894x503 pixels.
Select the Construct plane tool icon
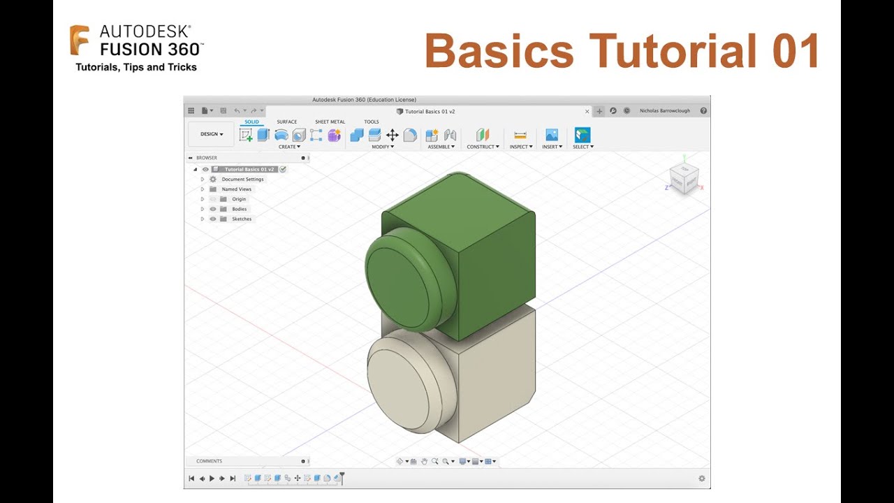(483, 135)
